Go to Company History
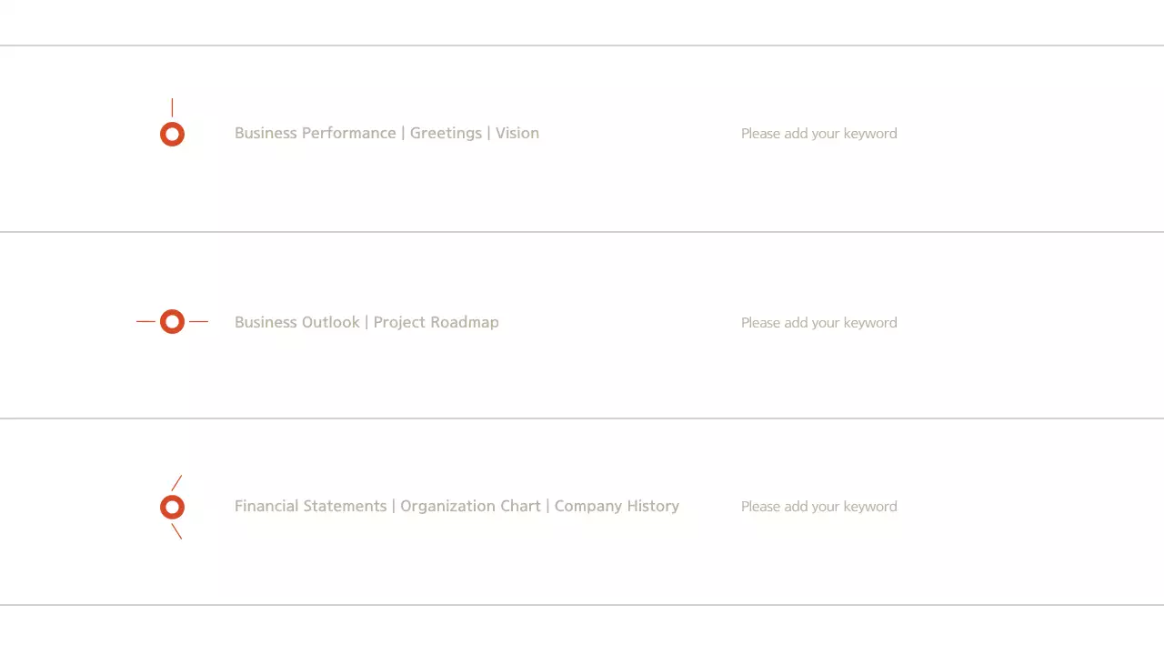1164x655 pixels. [617, 506]
